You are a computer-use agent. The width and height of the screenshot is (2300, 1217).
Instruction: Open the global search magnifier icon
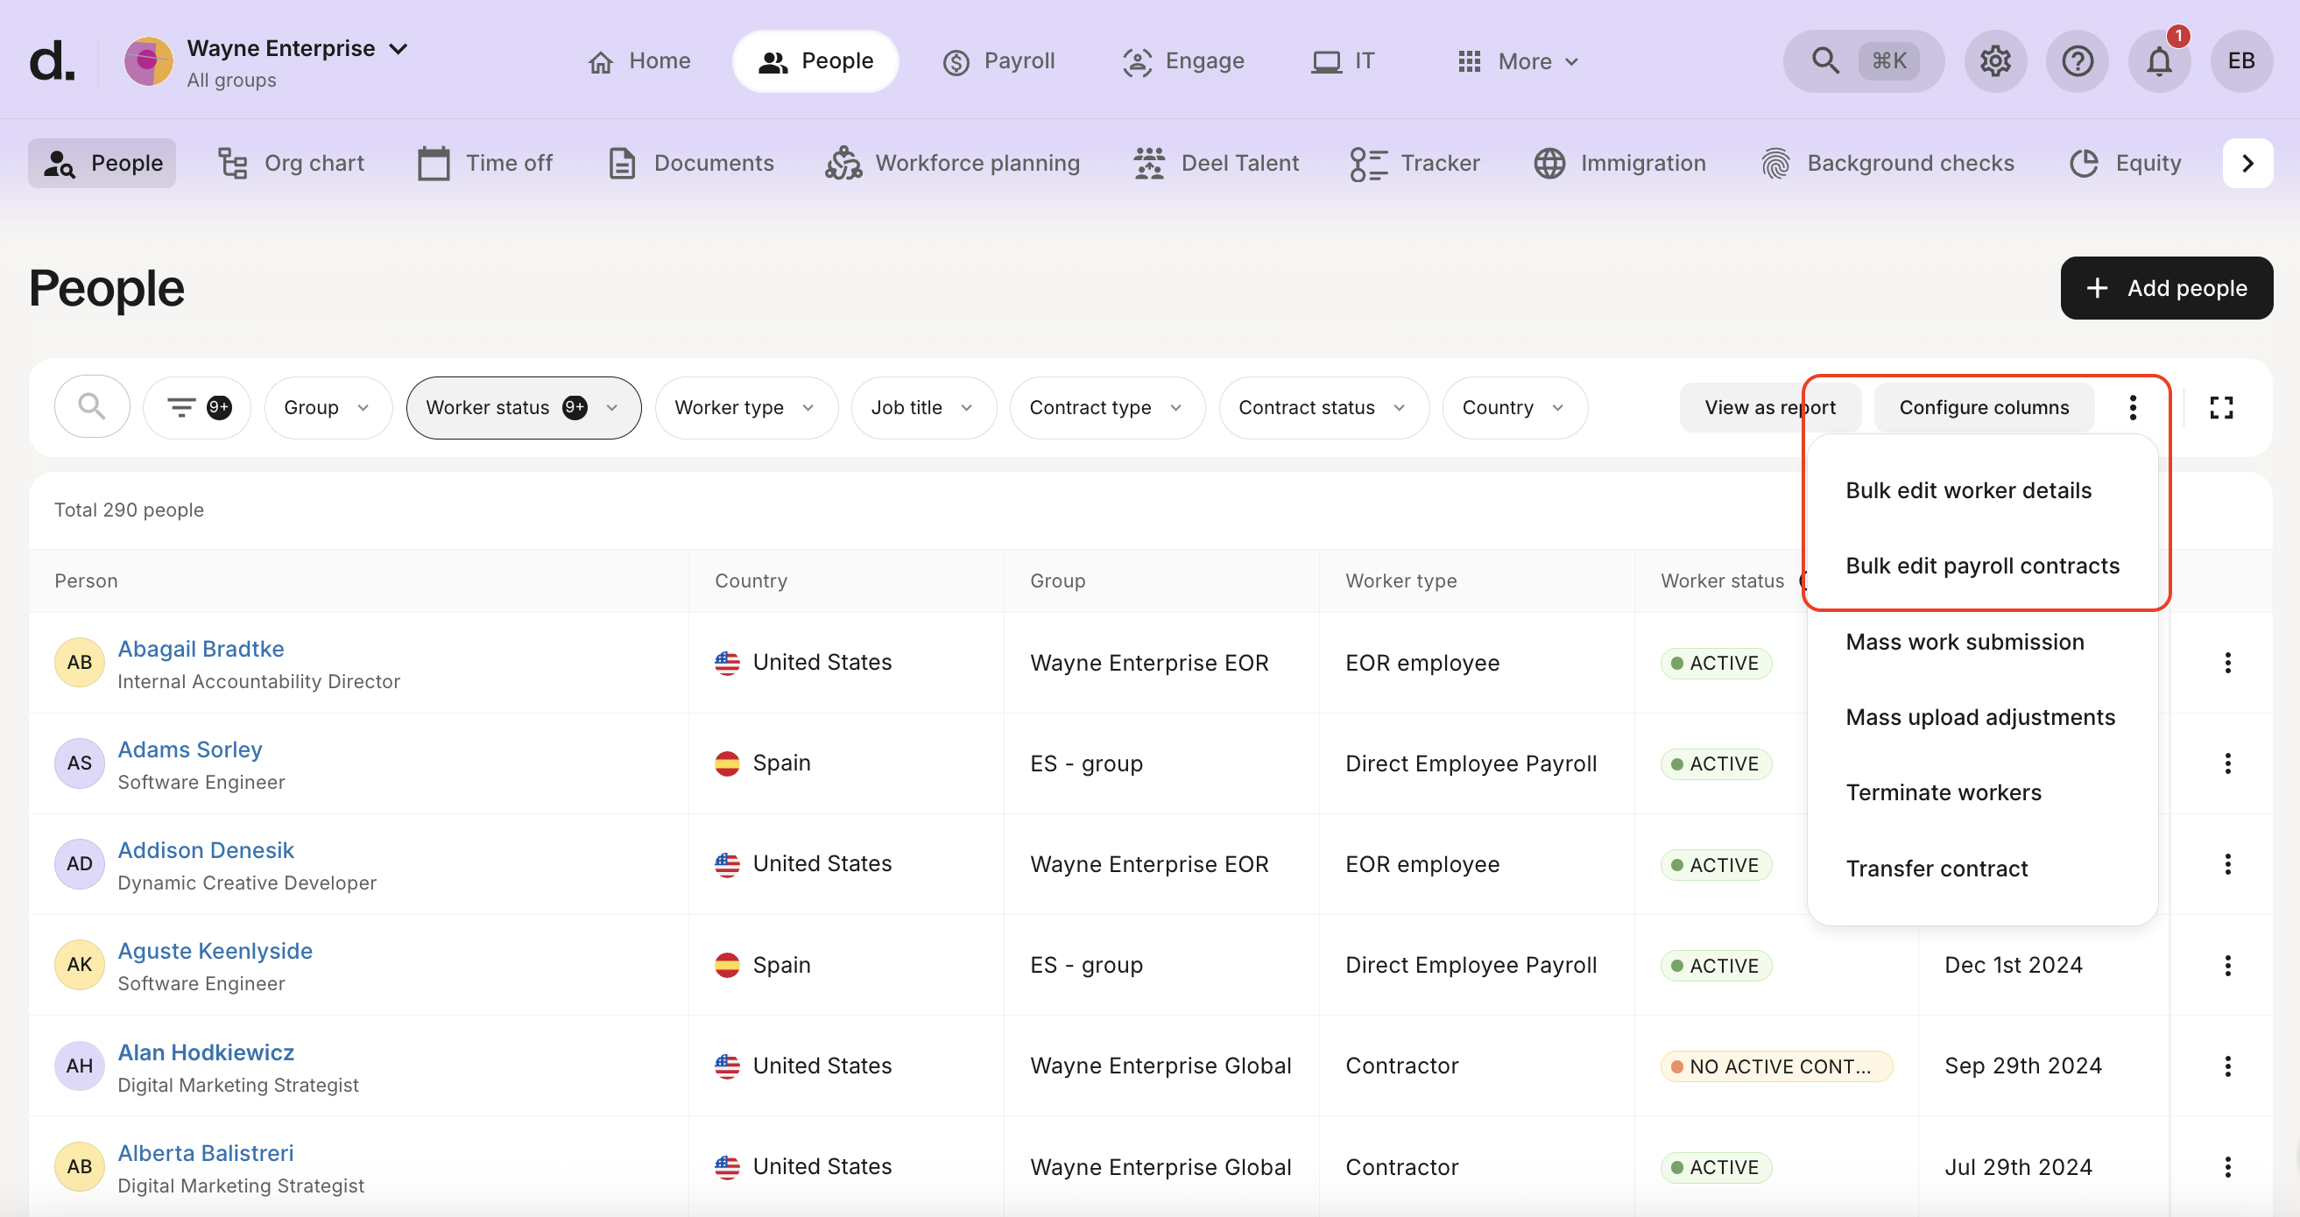(1825, 60)
